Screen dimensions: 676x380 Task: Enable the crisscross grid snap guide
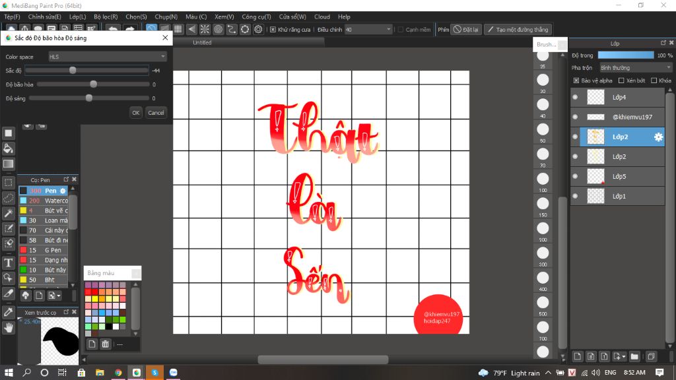click(x=178, y=29)
